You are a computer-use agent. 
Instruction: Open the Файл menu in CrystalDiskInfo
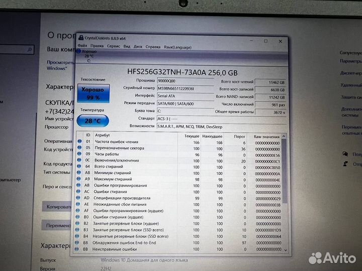(x=82, y=45)
